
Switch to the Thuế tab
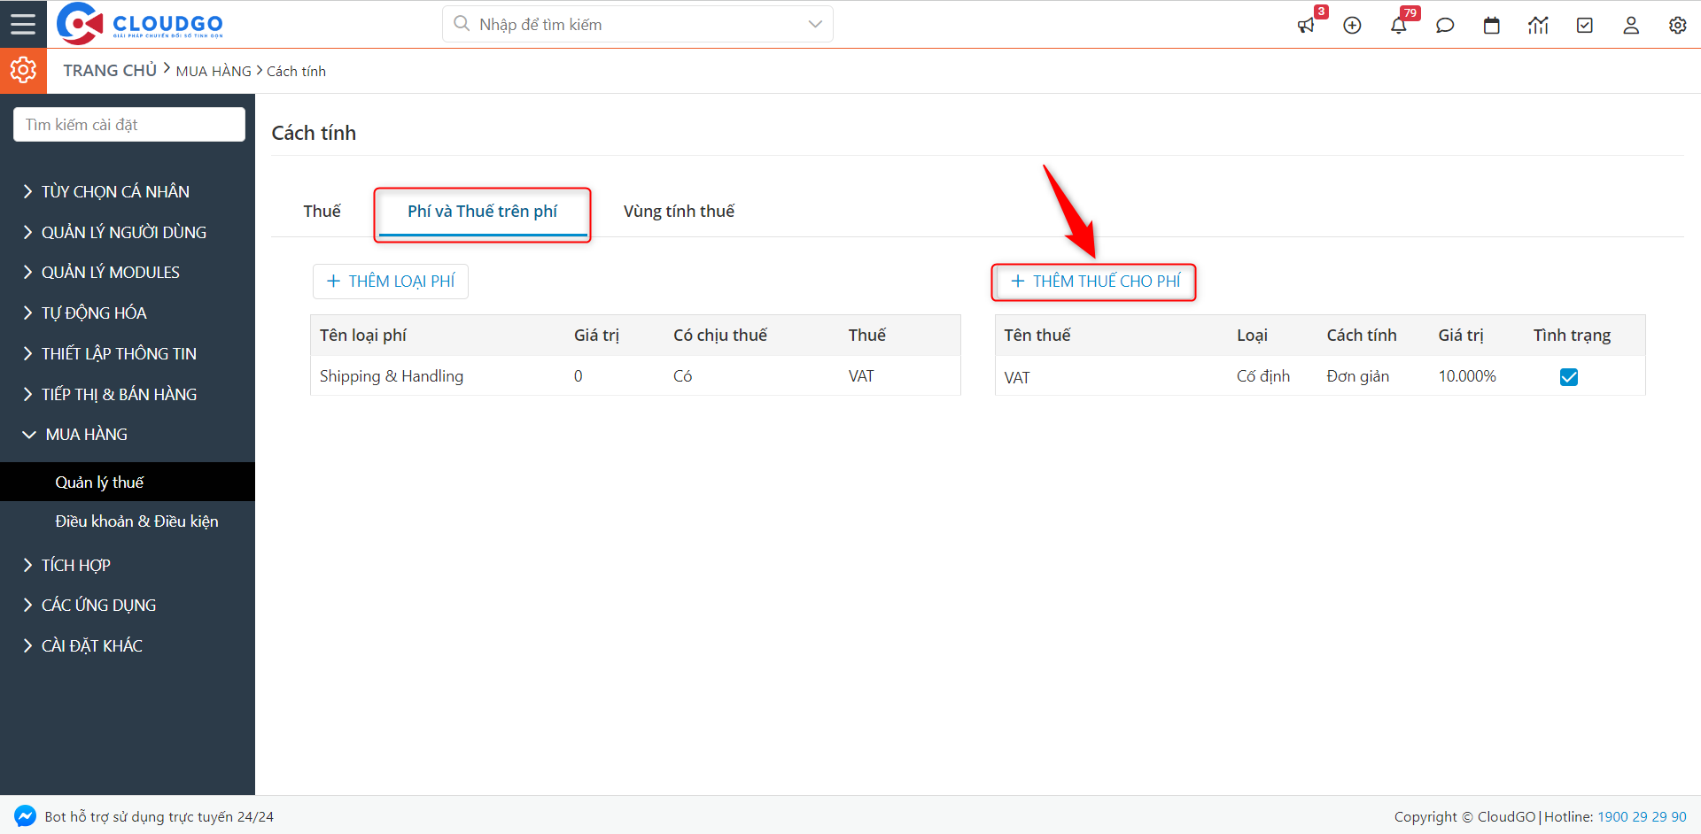[322, 212]
